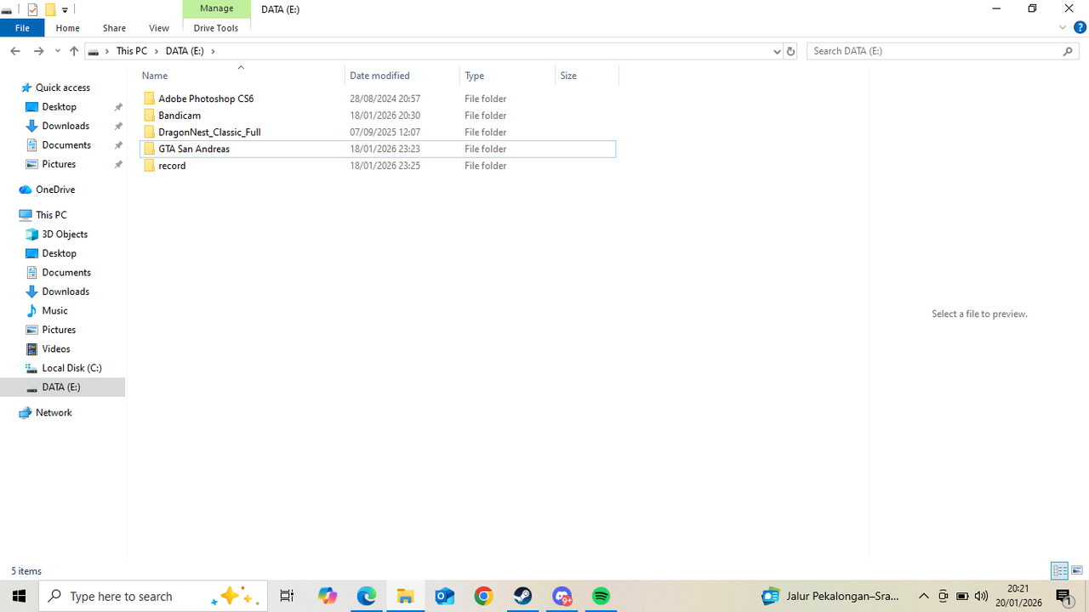Expand the ribbon with chevron arrow
The height and width of the screenshot is (612, 1089).
click(x=1063, y=28)
